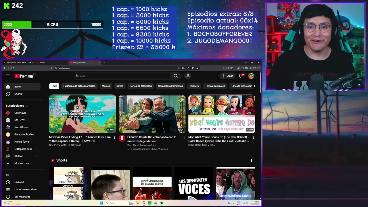Expand the Suscripciones section arrow
Image resolution: width=368 pixels, height=207 pixels.
tap(27, 106)
